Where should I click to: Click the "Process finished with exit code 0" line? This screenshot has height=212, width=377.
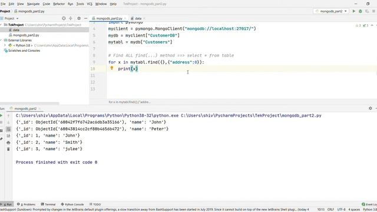57,163
